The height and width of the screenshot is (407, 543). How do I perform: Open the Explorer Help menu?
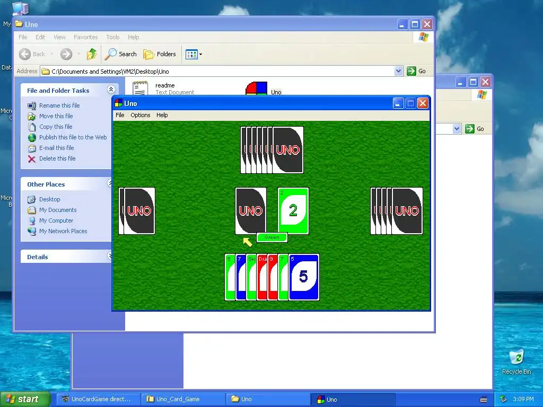tap(133, 37)
